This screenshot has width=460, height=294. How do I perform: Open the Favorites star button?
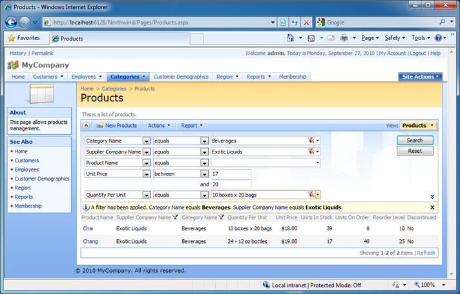click(23, 38)
